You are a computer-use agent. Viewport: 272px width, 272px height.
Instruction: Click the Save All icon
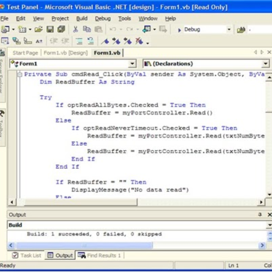pyautogui.click(x=61, y=29)
